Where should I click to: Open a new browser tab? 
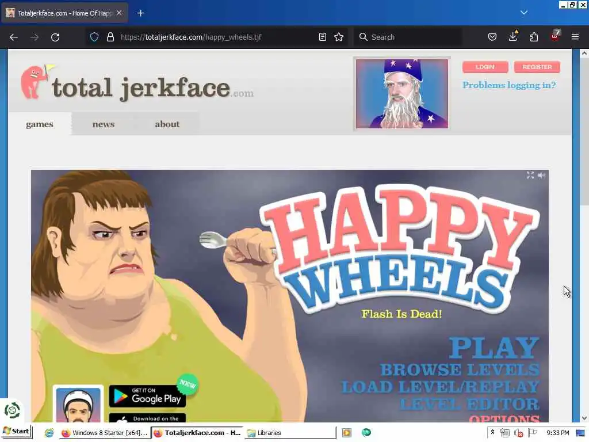[x=140, y=13]
